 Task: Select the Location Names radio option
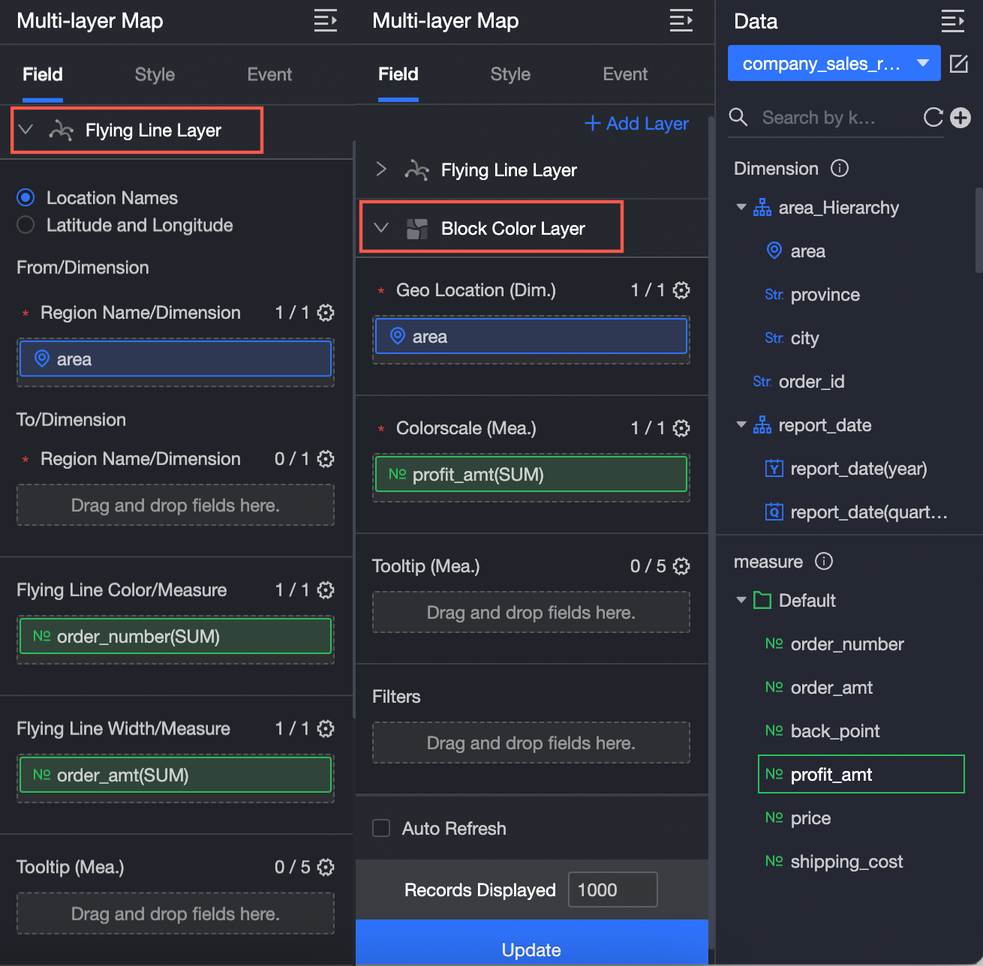coord(26,198)
